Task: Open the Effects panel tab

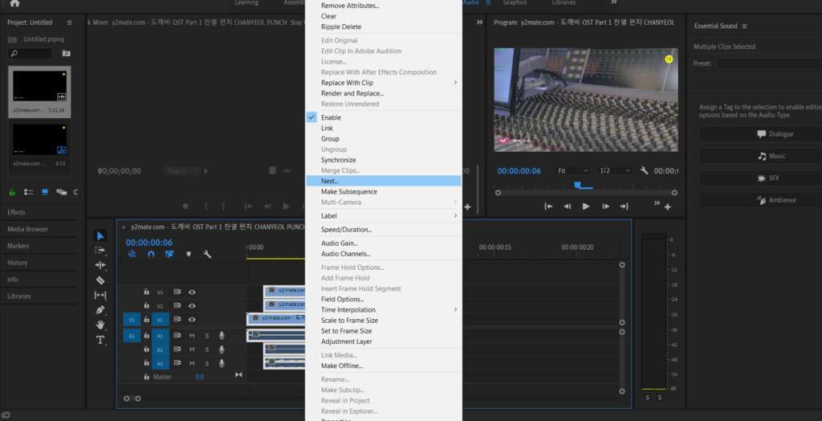Action: (x=16, y=212)
